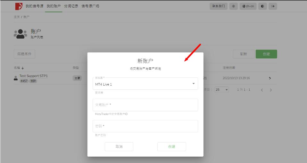The width and height of the screenshot is (307, 163).
Task: Open the zh-cn language selector
Action: coord(248,6)
